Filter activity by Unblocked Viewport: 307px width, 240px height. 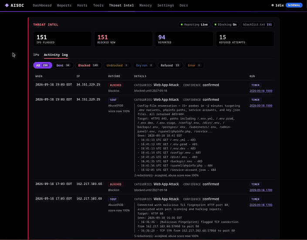[x=118, y=65]
